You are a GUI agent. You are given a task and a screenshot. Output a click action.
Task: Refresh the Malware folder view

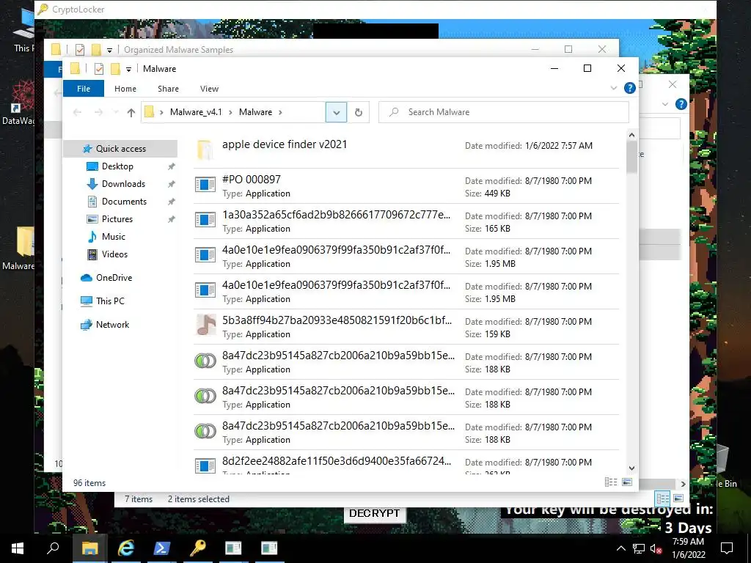click(358, 112)
